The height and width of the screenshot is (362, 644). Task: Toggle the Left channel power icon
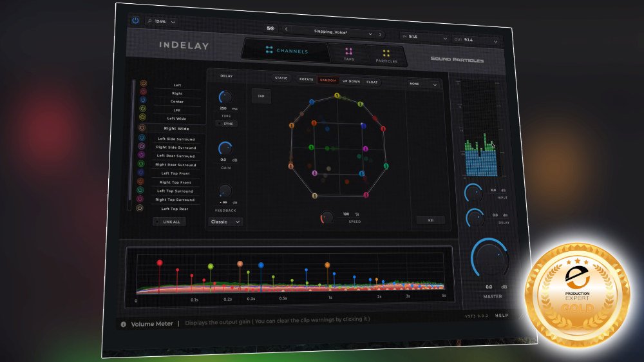point(144,83)
